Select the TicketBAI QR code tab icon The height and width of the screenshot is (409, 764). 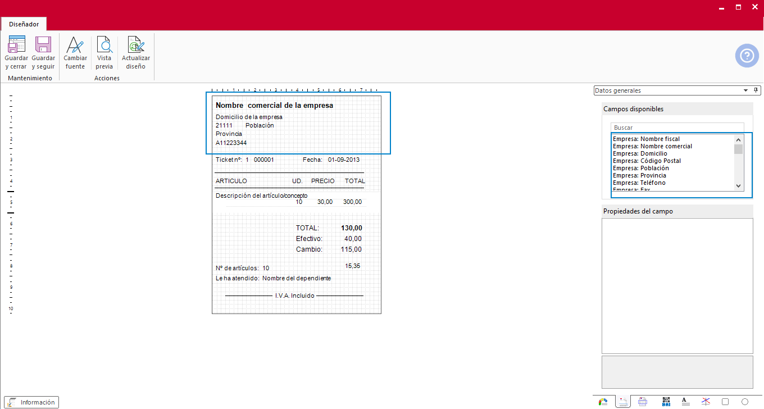tap(666, 402)
